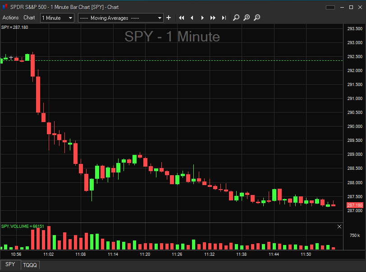The width and height of the screenshot is (366, 272).
Task: Open the Actions menu
Action: pyautogui.click(x=11, y=18)
